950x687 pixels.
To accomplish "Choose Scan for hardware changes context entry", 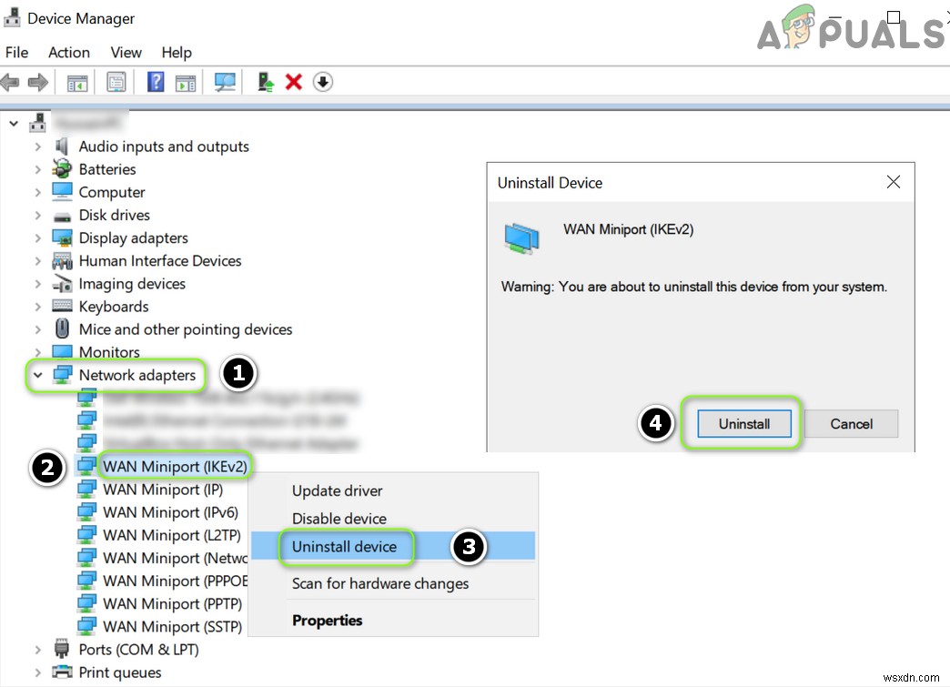I will [x=393, y=583].
